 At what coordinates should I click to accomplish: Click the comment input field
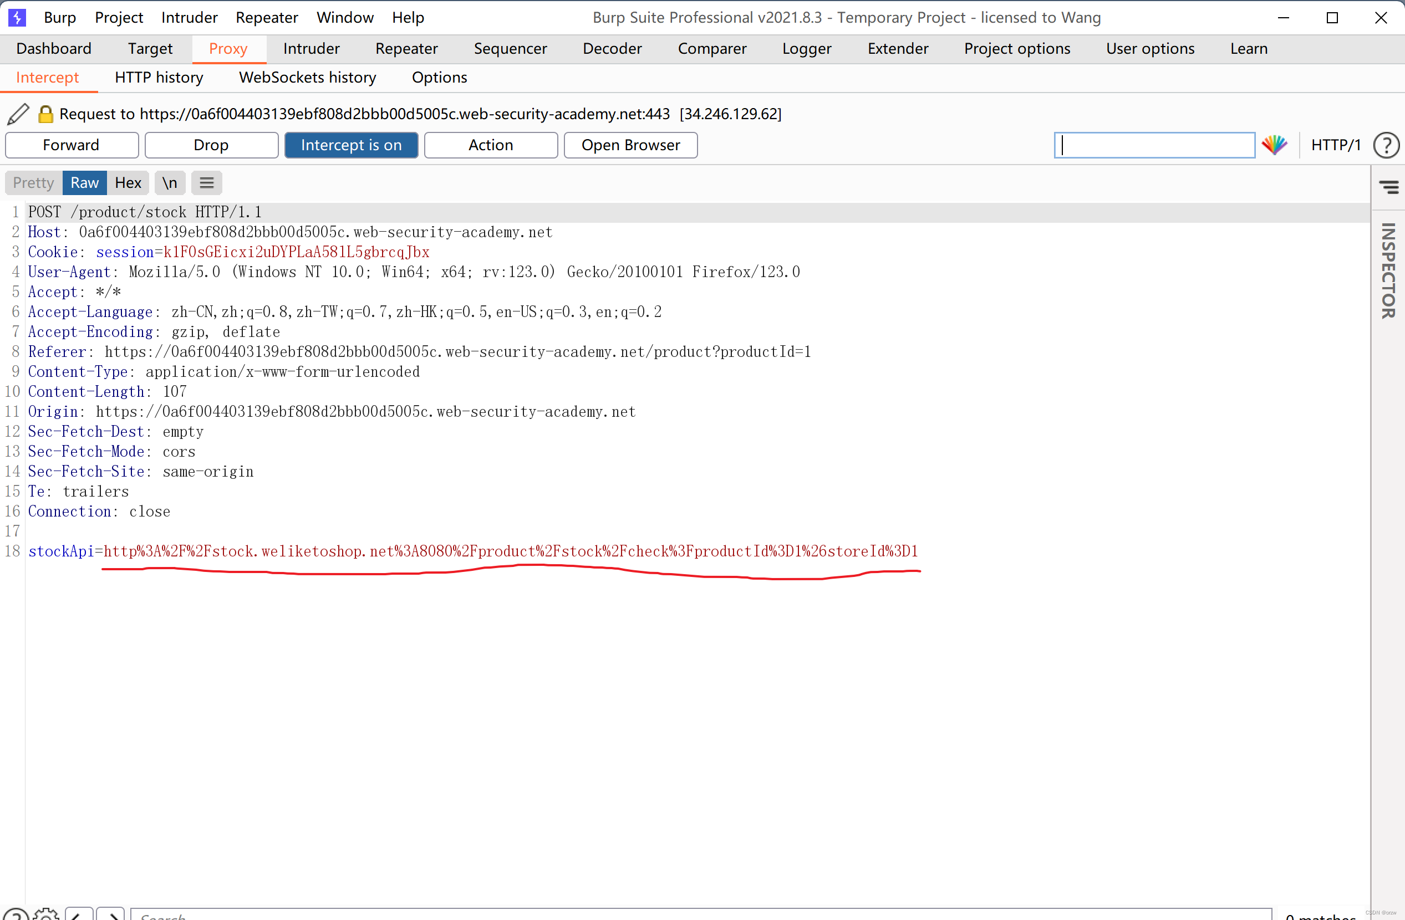click(x=1154, y=145)
